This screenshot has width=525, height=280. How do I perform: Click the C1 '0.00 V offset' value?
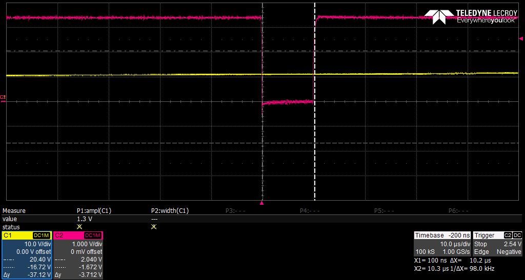[x=34, y=252]
